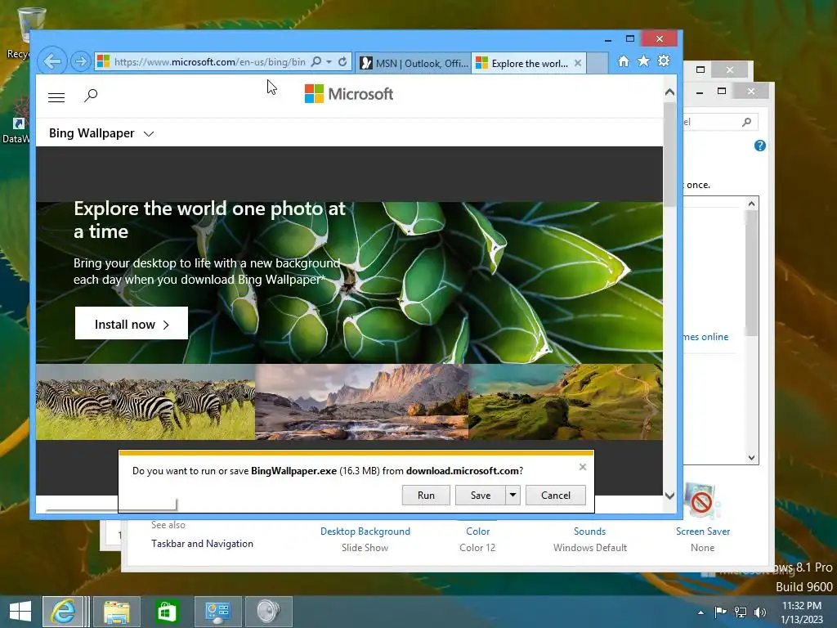The width and height of the screenshot is (837, 628).
Task: Open a new tab button
Action: click(x=598, y=63)
